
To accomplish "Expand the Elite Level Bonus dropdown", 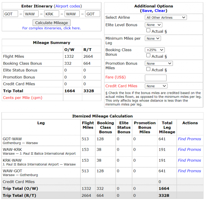I will 153,25.
